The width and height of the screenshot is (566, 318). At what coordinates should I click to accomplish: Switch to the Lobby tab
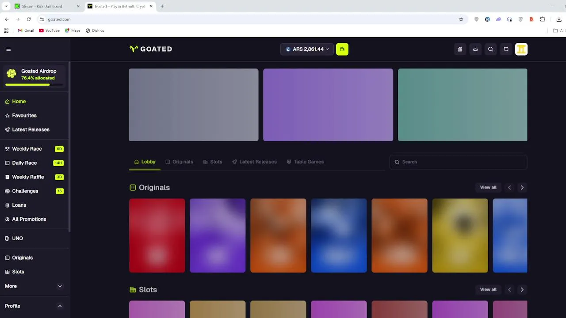[145, 162]
